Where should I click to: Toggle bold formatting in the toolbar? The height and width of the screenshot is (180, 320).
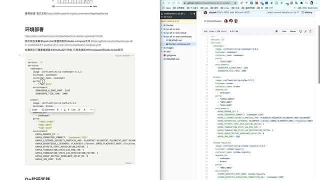[x=57, y=110]
